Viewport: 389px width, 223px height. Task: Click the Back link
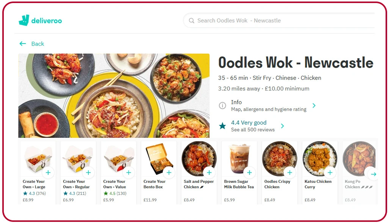point(38,44)
